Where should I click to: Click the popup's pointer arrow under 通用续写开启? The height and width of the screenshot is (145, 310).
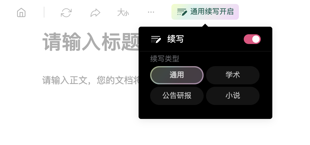pos(205,25)
